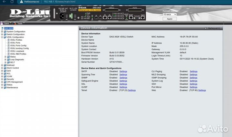The width and height of the screenshot is (232, 137).
Task: Open the Save menu
Action: coord(6,23)
